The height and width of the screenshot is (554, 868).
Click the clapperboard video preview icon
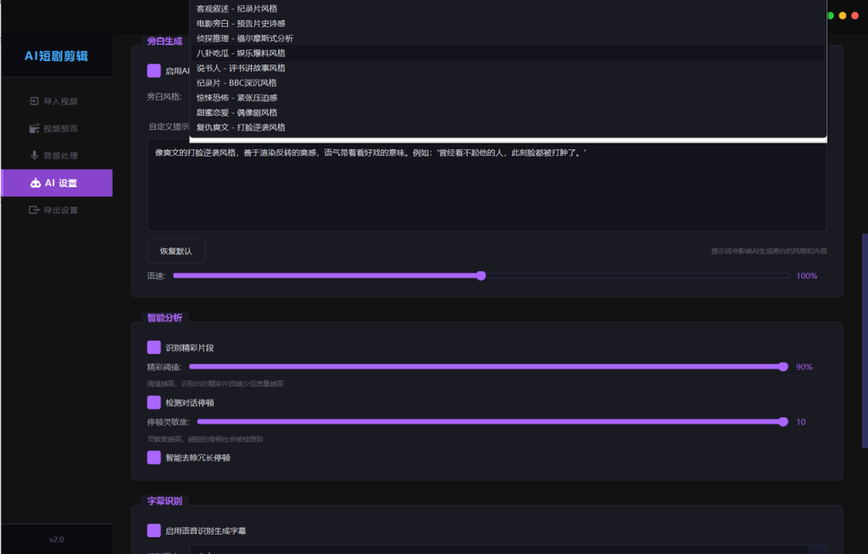coord(34,129)
